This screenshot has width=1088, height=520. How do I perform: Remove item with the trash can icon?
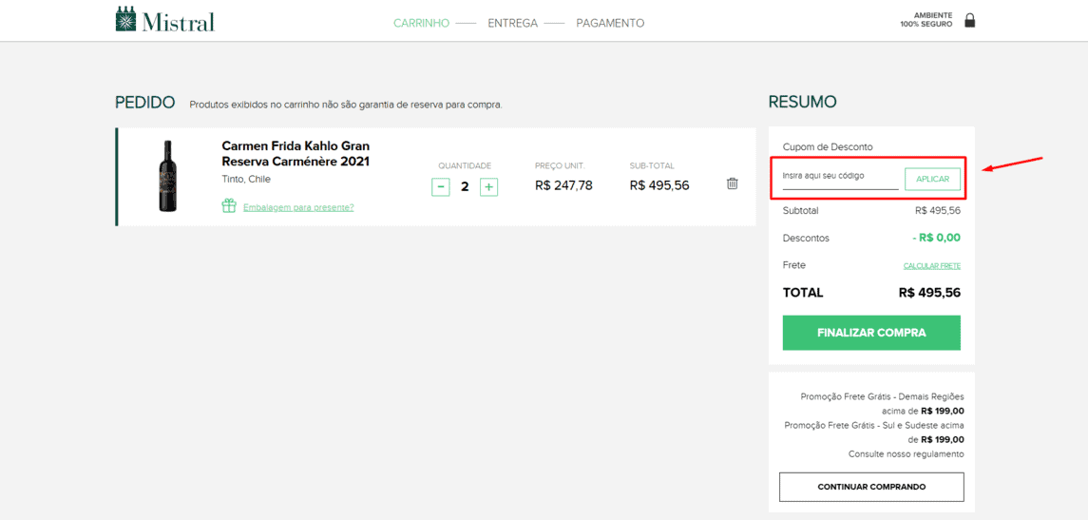click(x=732, y=184)
